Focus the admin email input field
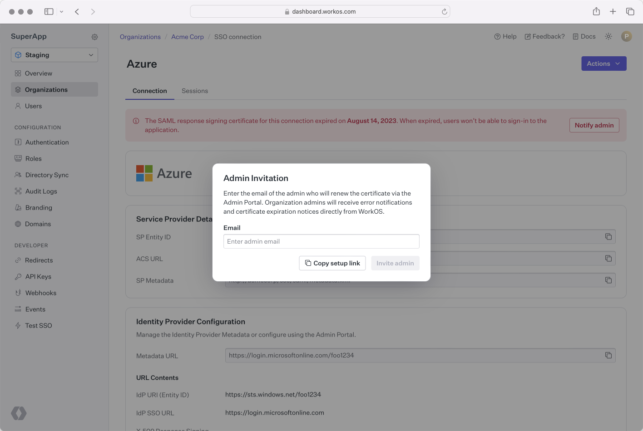 [321, 241]
